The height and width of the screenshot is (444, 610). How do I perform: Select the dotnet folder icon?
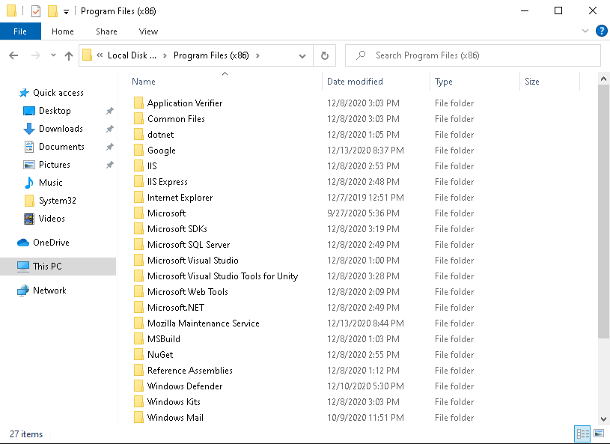(x=138, y=134)
